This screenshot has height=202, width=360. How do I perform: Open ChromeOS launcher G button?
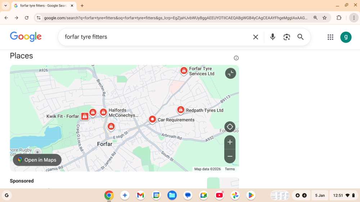(7, 196)
